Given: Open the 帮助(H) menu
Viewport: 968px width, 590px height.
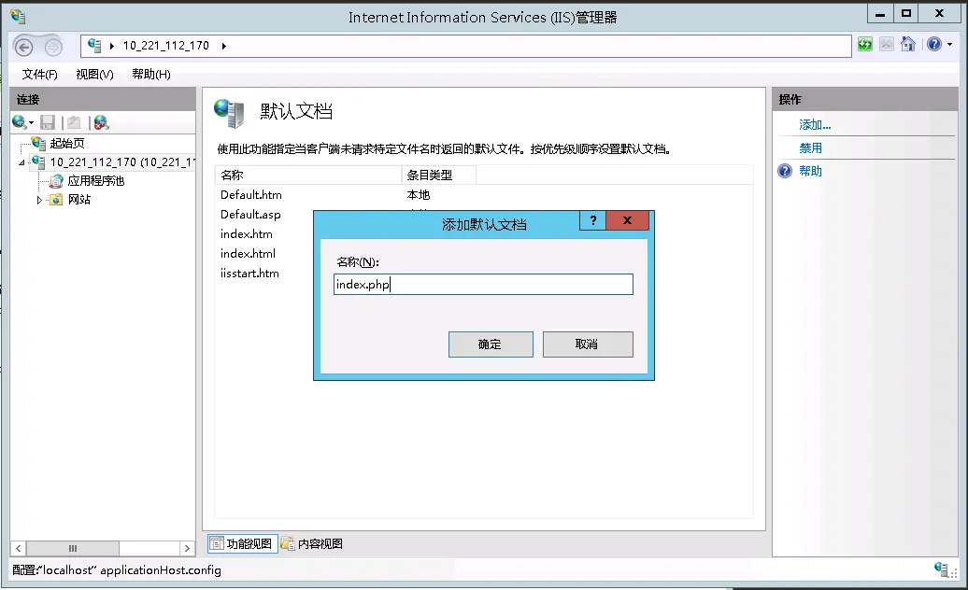Looking at the screenshot, I should pos(151,75).
